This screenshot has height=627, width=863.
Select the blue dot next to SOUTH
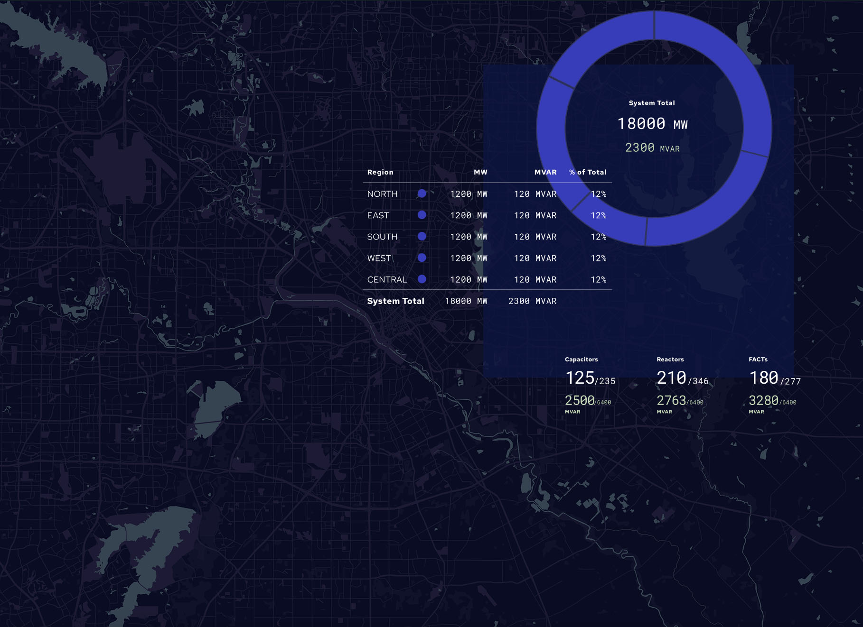[422, 236]
